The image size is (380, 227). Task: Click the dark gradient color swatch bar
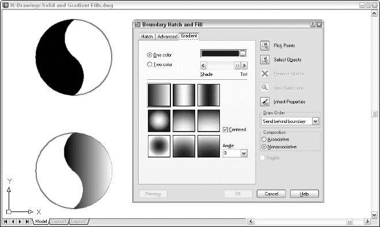[220, 53]
